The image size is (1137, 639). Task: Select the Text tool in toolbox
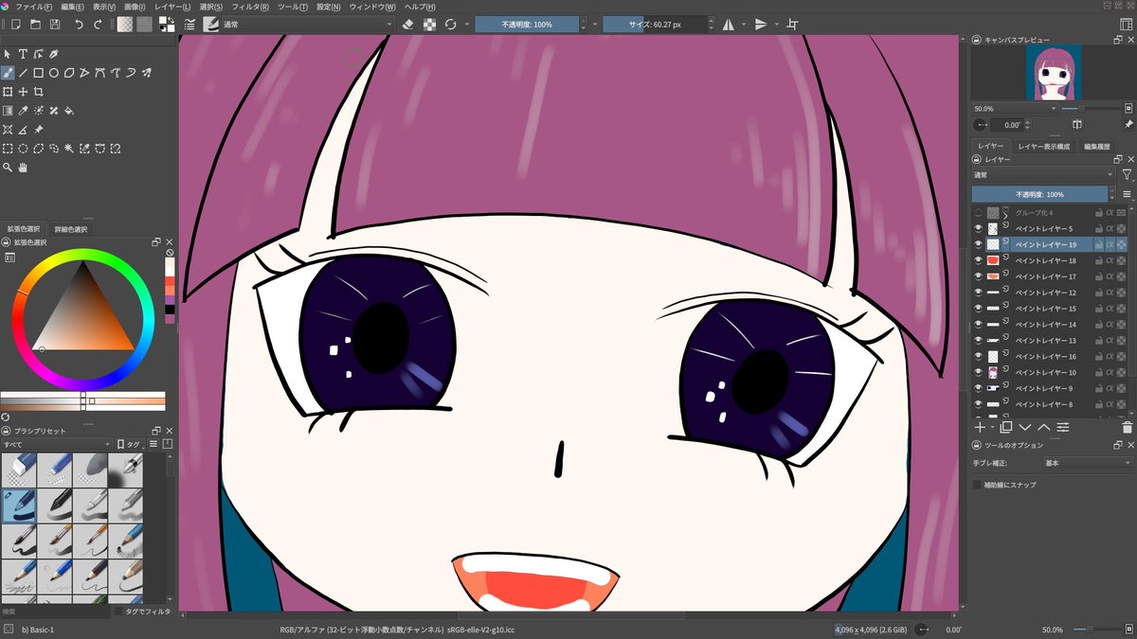tap(23, 54)
